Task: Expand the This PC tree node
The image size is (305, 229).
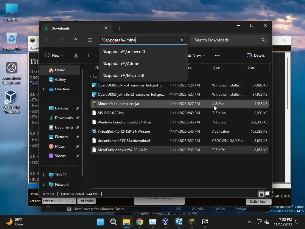Action: [43, 175]
